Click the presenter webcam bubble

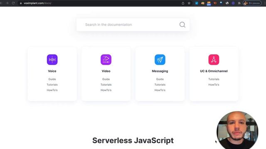pos(237,130)
